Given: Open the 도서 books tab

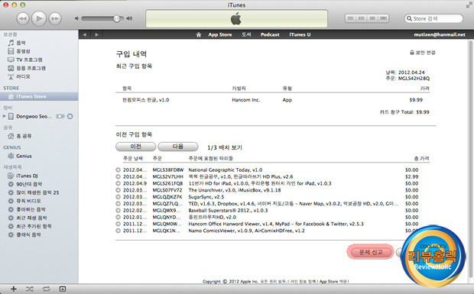Looking at the screenshot, I should click(x=246, y=34).
